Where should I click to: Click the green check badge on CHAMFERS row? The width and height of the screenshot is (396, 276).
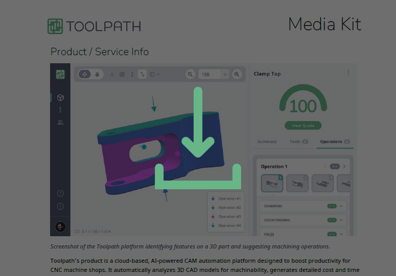pyautogui.click(x=332, y=206)
